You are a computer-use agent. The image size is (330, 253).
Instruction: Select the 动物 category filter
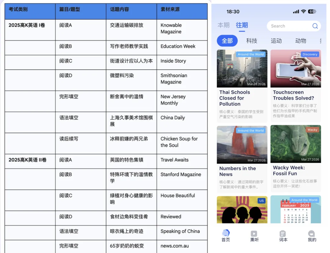tap(301, 41)
